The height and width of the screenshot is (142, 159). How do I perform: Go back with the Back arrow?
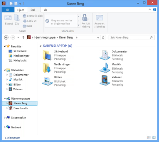[x=6, y=37]
